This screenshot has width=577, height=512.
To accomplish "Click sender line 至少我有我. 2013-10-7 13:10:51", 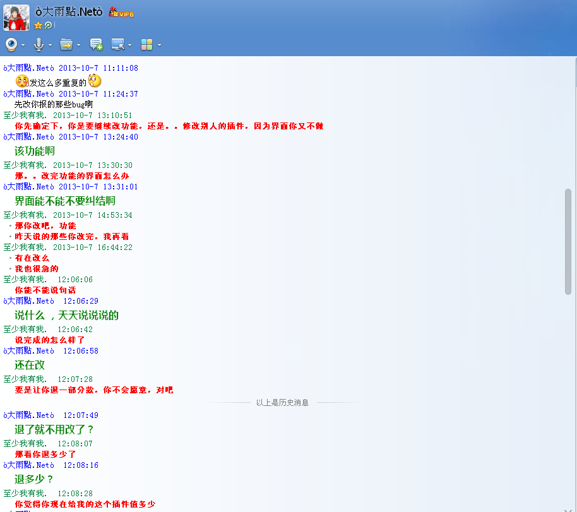I will pyautogui.click(x=68, y=116).
